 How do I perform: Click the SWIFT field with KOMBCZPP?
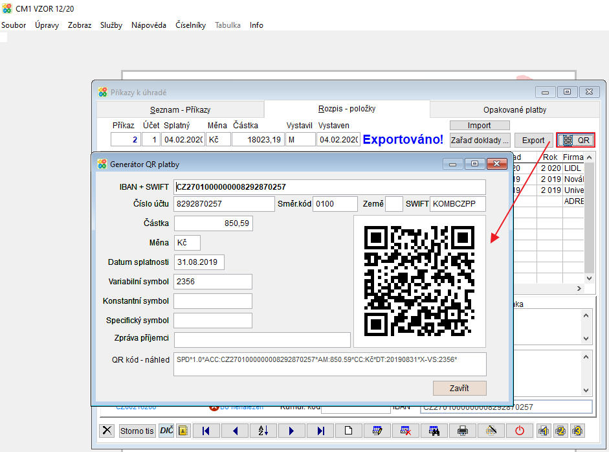[458, 204]
